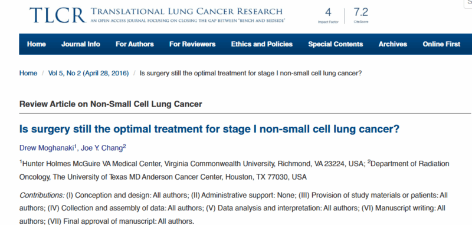Click the Review Article section heading

point(111,104)
